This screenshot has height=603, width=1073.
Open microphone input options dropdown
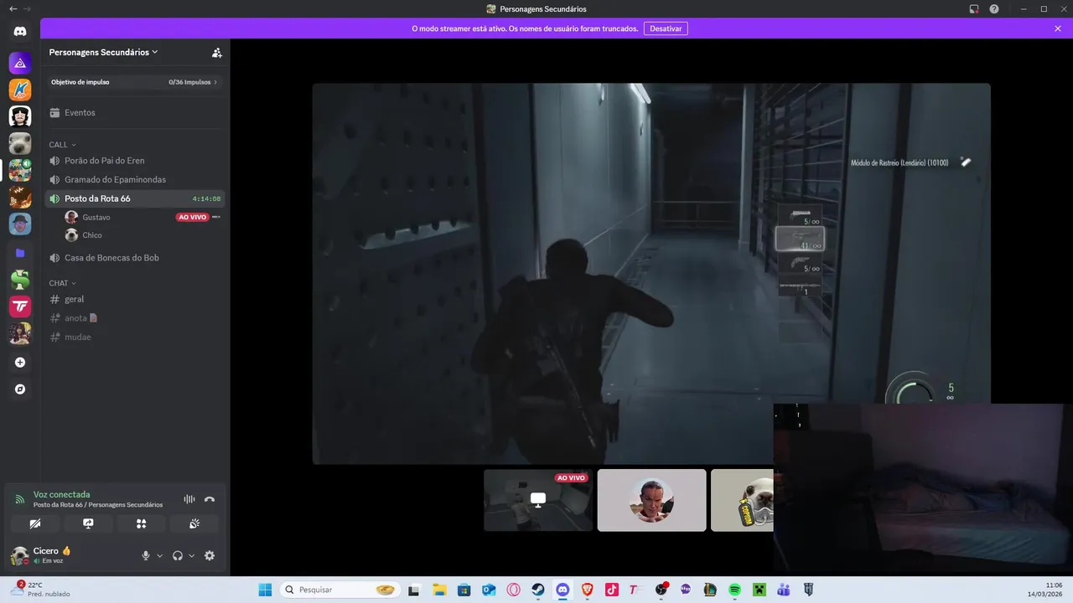159,555
